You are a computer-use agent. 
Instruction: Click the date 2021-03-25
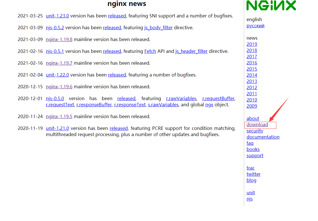(30, 16)
